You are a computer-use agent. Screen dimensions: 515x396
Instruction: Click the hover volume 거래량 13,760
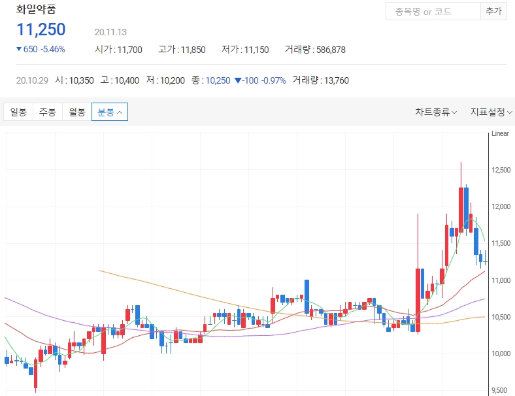pos(320,80)
